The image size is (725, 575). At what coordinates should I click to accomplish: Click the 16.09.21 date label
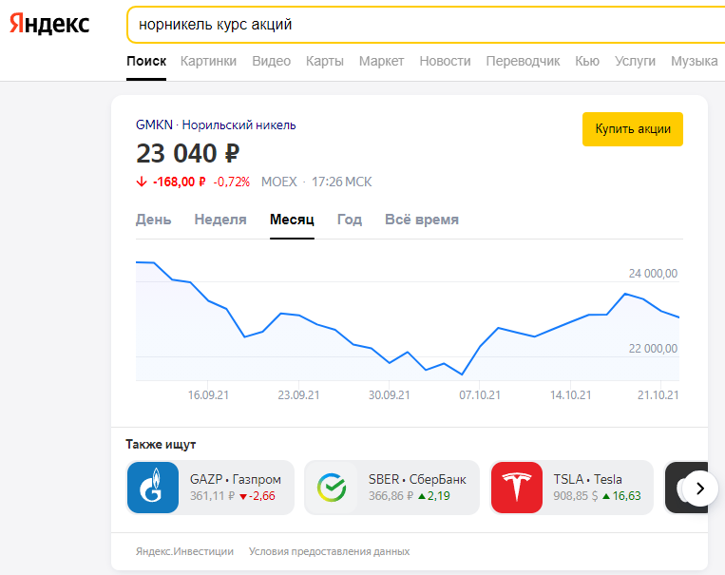pos(208,395)
